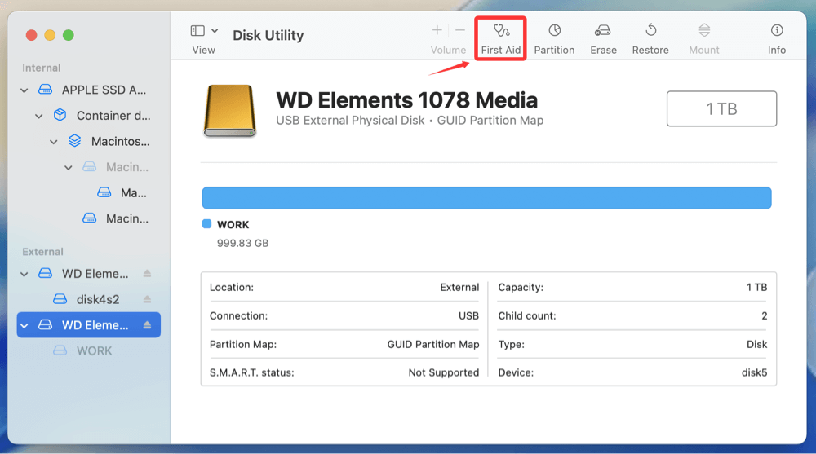
Task: Click the 1 TB capacity box
Action: [x=721, y=108]
